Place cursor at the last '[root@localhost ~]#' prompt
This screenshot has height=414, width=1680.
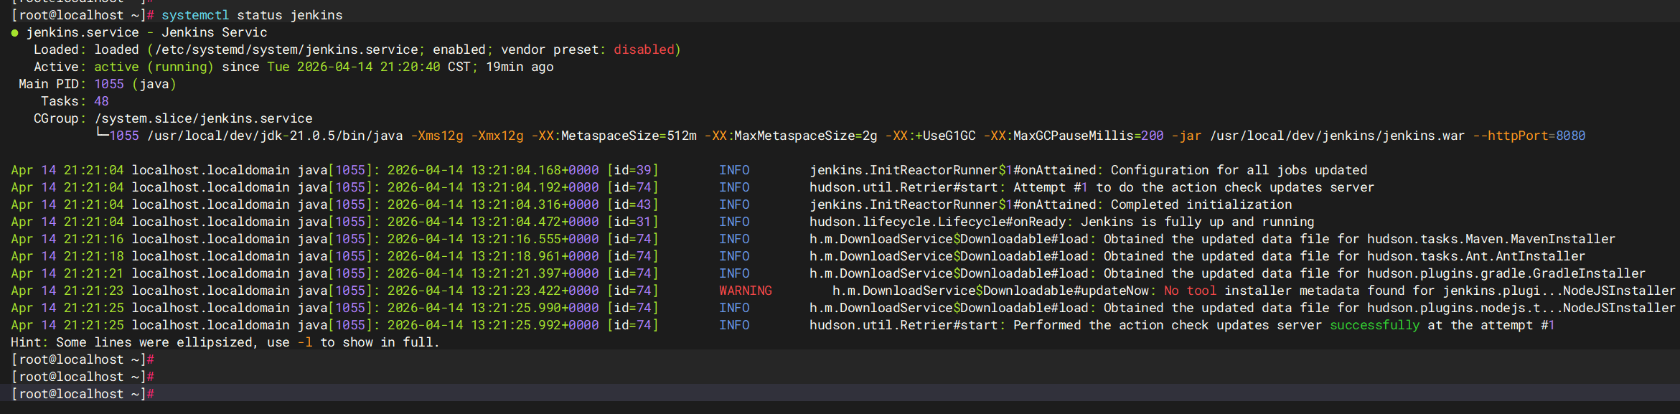pos(83,394)
